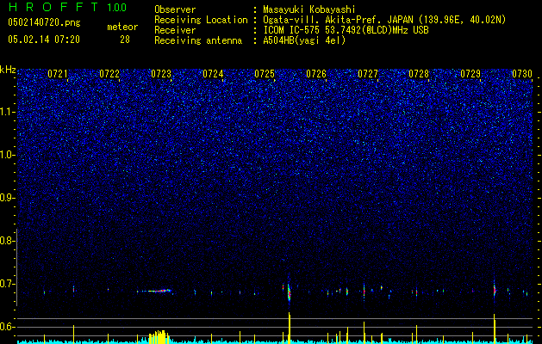Click the 0727 time marker
This screenshot has width=542, height=344.
click(x=368, y=74)
